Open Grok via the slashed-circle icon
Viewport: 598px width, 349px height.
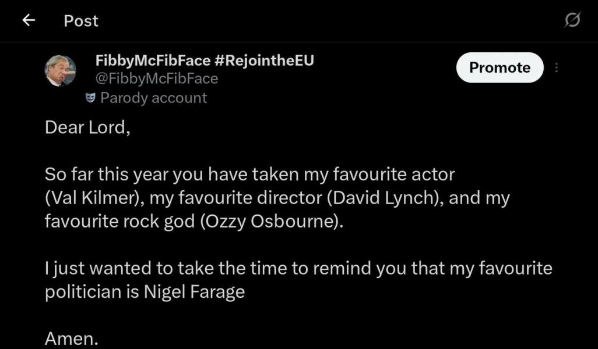pos(572,20)
